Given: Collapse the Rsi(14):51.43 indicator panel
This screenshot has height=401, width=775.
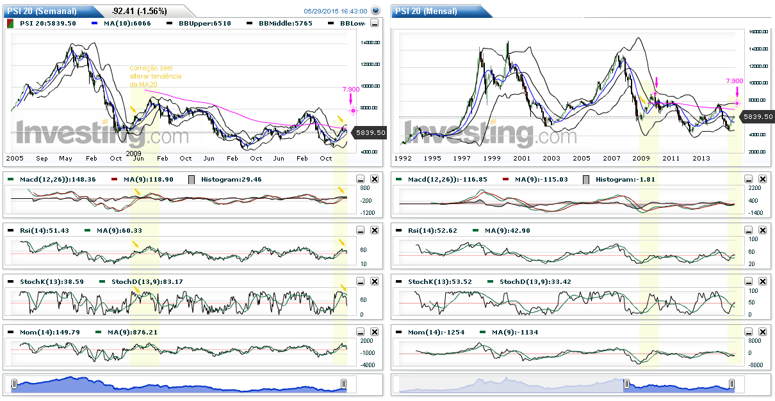Looking at the screenshot, I should 361,230.
